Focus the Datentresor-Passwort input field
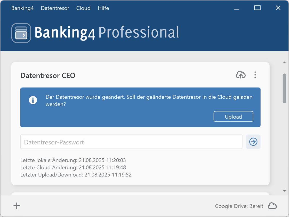 click(x=131, y=142)
